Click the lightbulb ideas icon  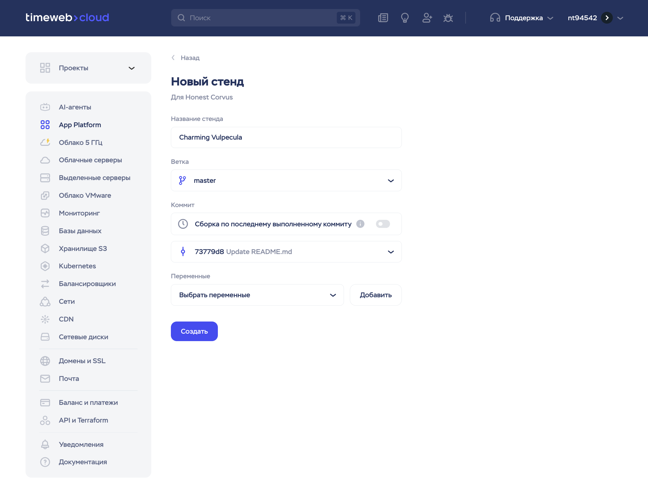(x=405, y=18)
